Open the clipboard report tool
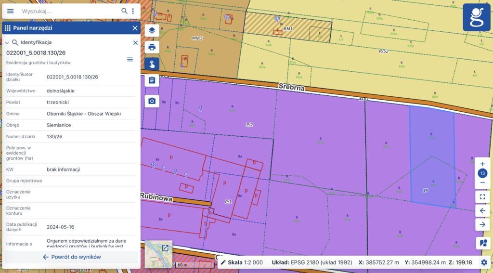 [x=152, y=80]
